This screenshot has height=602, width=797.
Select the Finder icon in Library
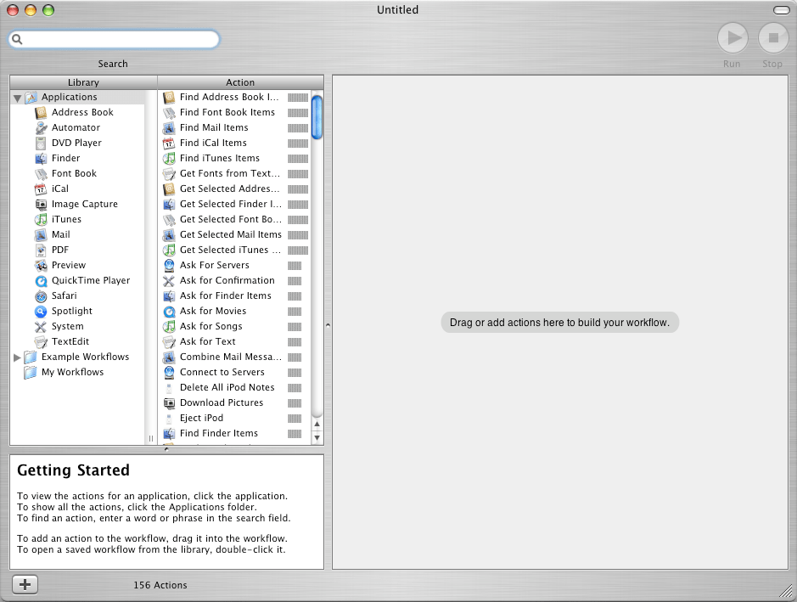pos(41,158)
